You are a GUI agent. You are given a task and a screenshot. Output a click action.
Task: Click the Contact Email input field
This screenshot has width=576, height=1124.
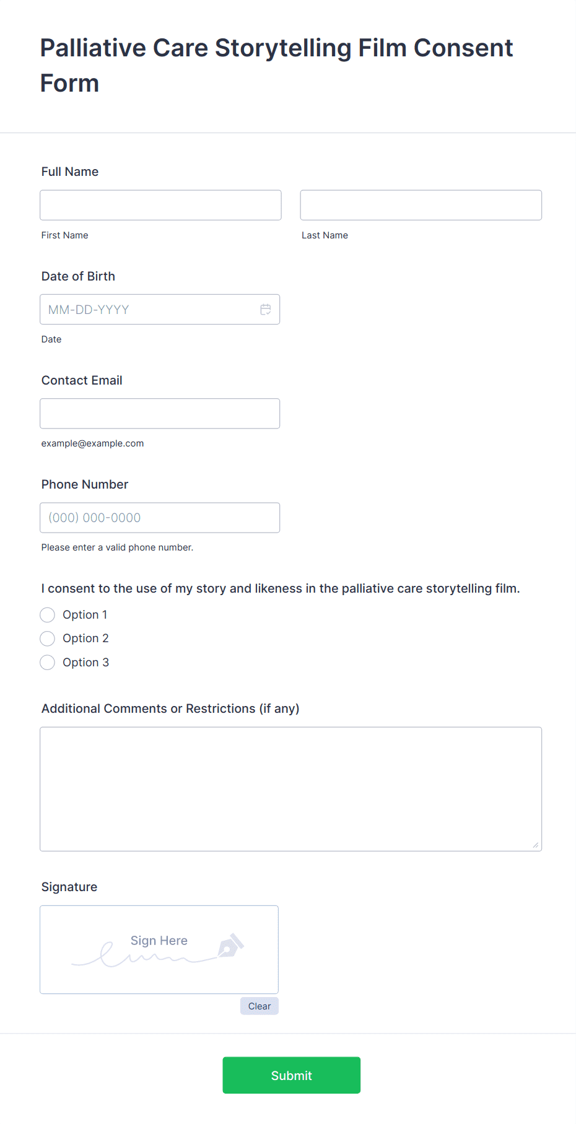click(160, 414)
